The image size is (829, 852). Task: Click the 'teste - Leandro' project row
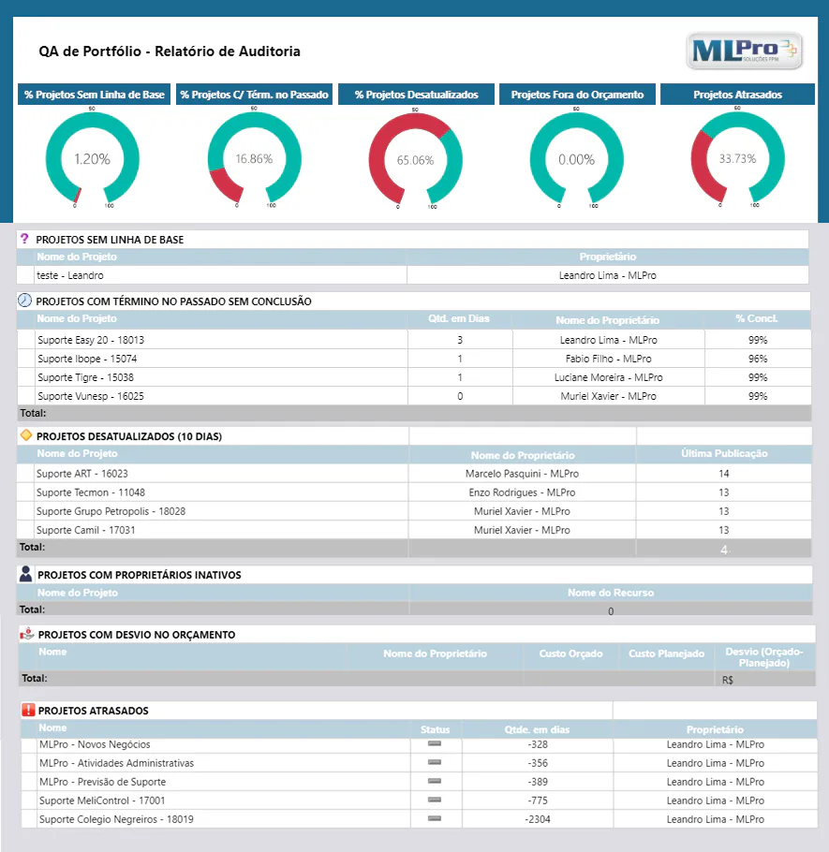[x=412, y=275]
